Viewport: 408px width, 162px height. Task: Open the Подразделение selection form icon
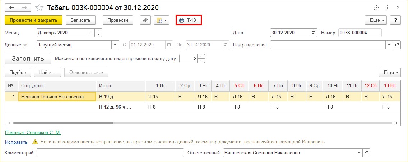tap(397, 45)
